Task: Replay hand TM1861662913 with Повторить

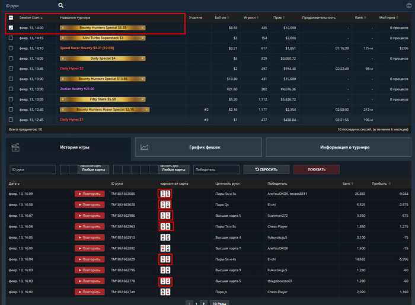Action: (90, 237)
